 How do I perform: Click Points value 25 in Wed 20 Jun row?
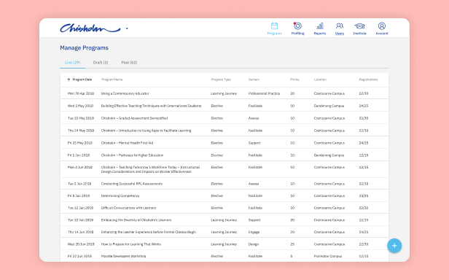coord(292,244)
